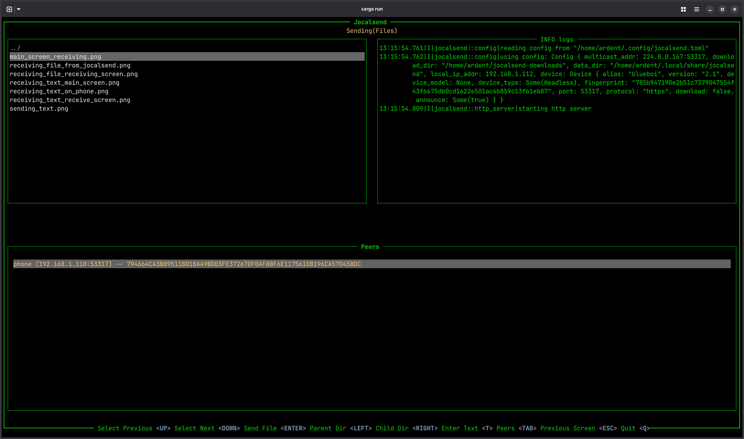Click the Peers <TAB> hint
This screenshot has height=439, width=744.
tap(516, 428)
